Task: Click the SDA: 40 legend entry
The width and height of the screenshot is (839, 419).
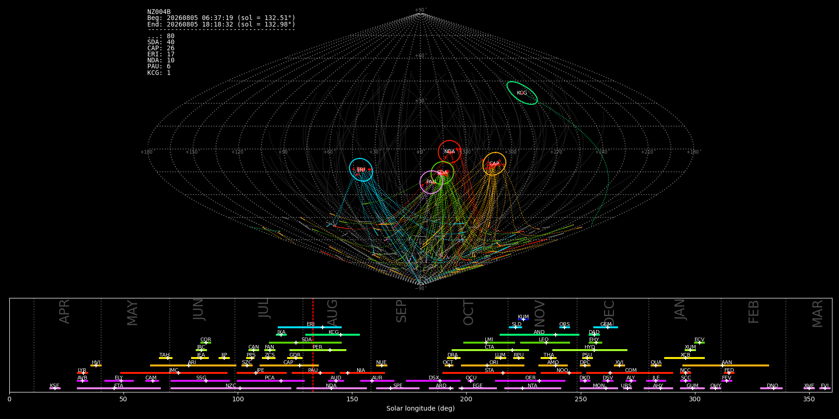Action: [161, 42]
